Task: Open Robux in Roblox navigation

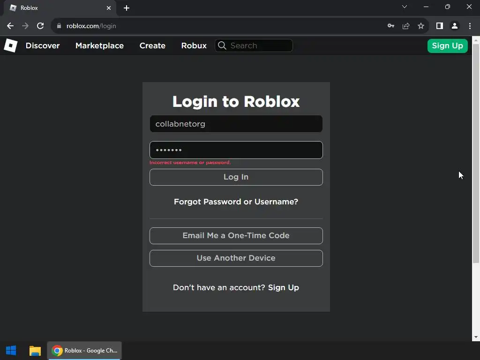Action: (194, 45)
